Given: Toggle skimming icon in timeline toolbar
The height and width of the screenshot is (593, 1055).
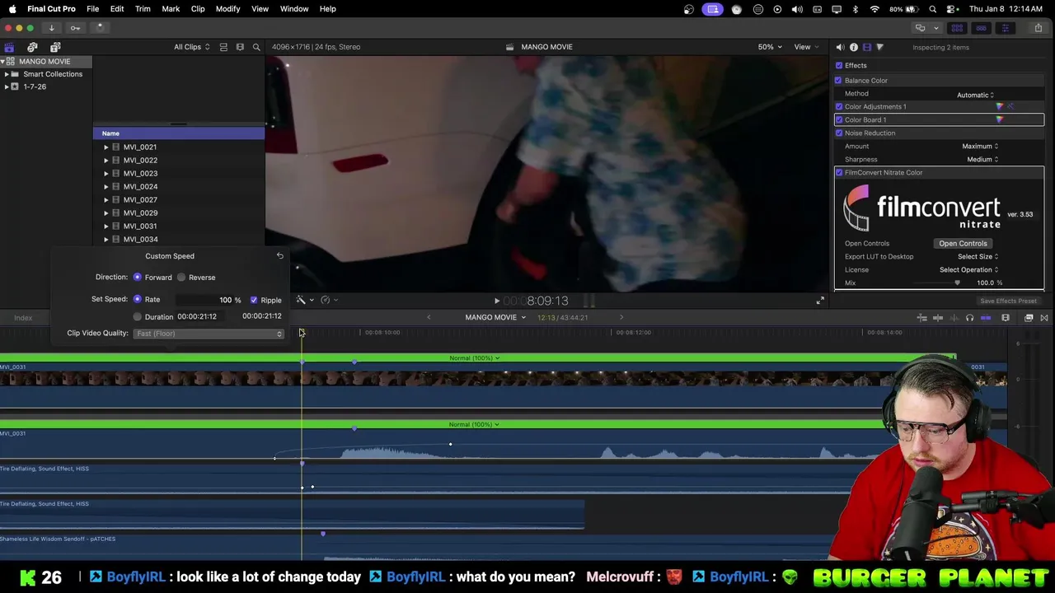Looking at the screenshot, I should pyautogui.click(x=938, y=318).
